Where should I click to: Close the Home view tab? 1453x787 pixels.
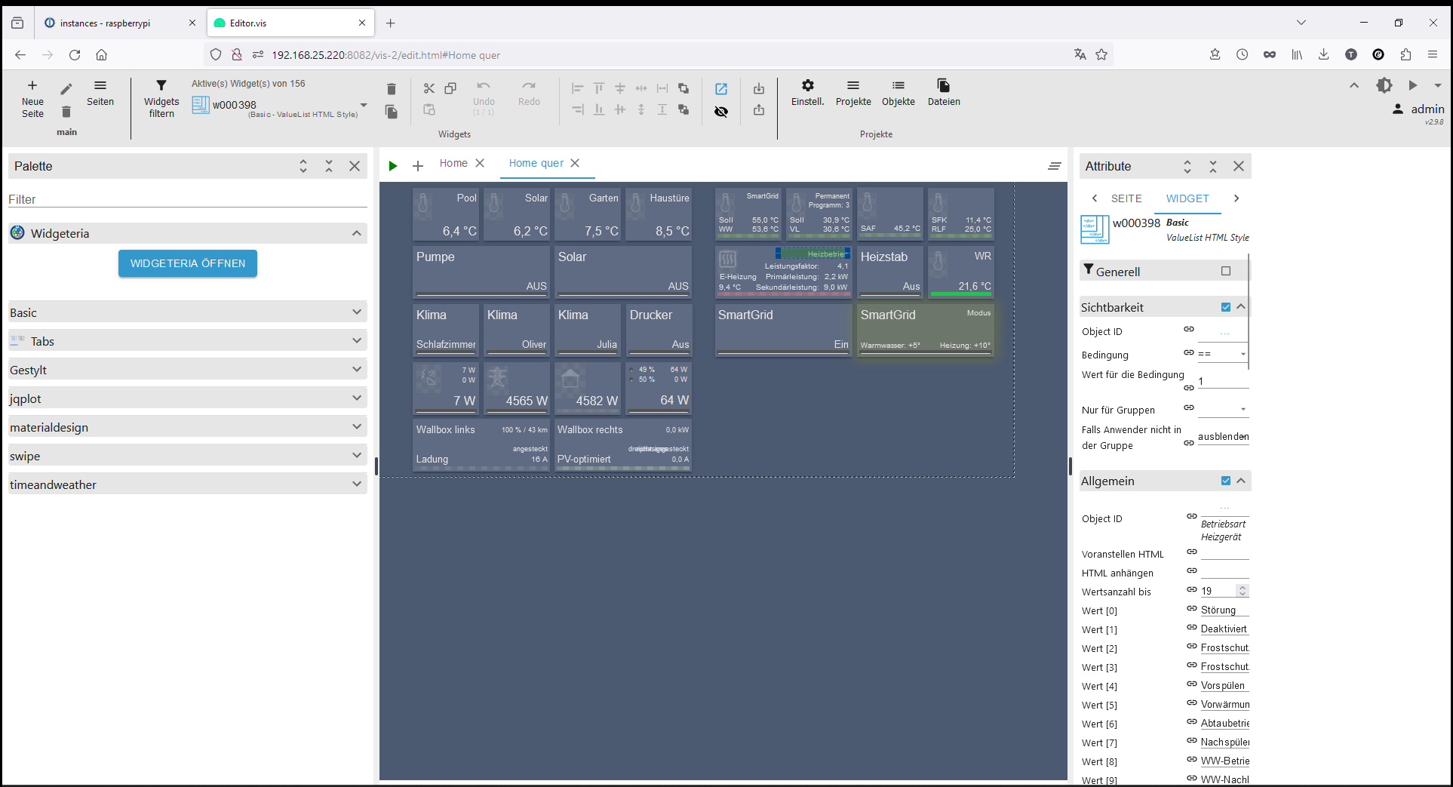click(480, 163)
